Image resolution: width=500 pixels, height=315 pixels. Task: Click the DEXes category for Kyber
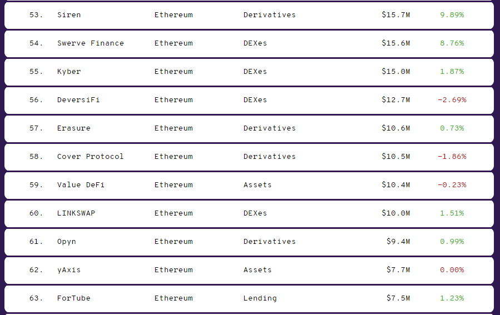[255, 72]
